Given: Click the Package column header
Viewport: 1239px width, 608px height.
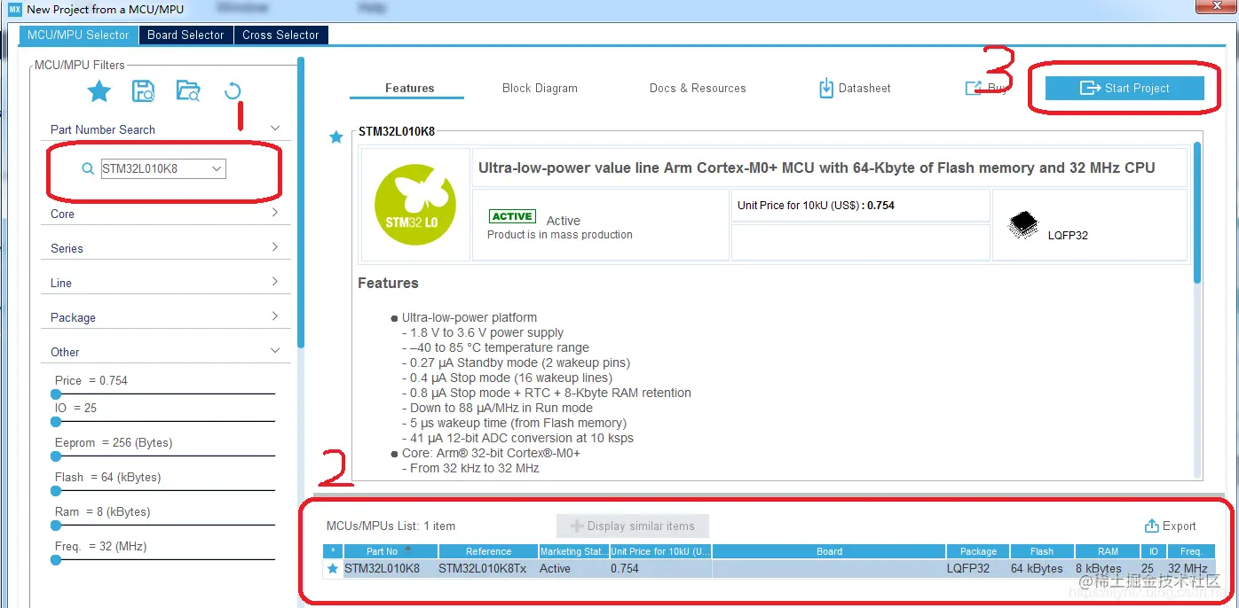Looking at the screenshot, I should (978, 551).
